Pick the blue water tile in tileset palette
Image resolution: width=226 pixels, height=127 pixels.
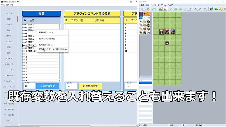tap(141, 18)
